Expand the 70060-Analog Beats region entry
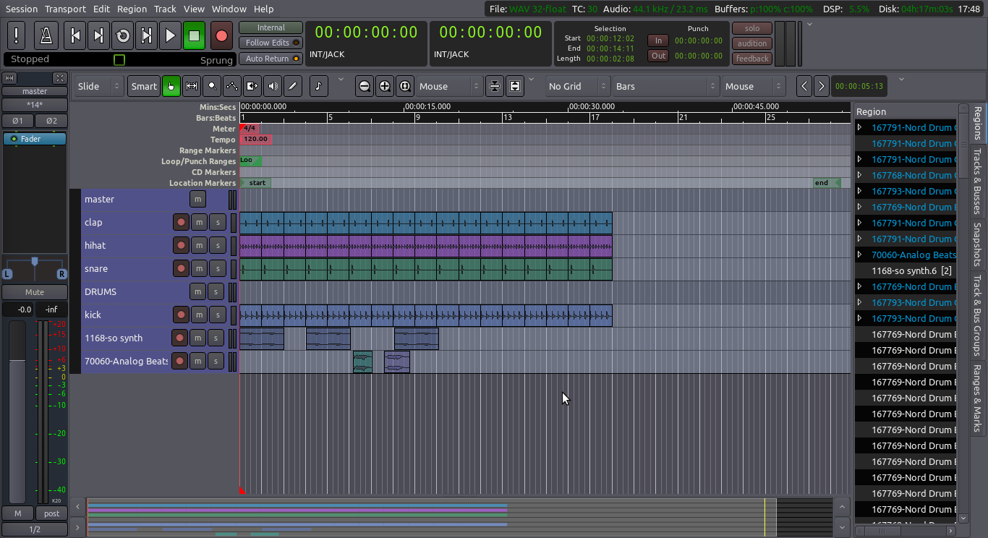The height and width of the screenshot is (538, 988). click(x=860, y=255)
